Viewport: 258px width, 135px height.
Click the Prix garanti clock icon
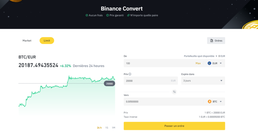(x=107, y=15)
